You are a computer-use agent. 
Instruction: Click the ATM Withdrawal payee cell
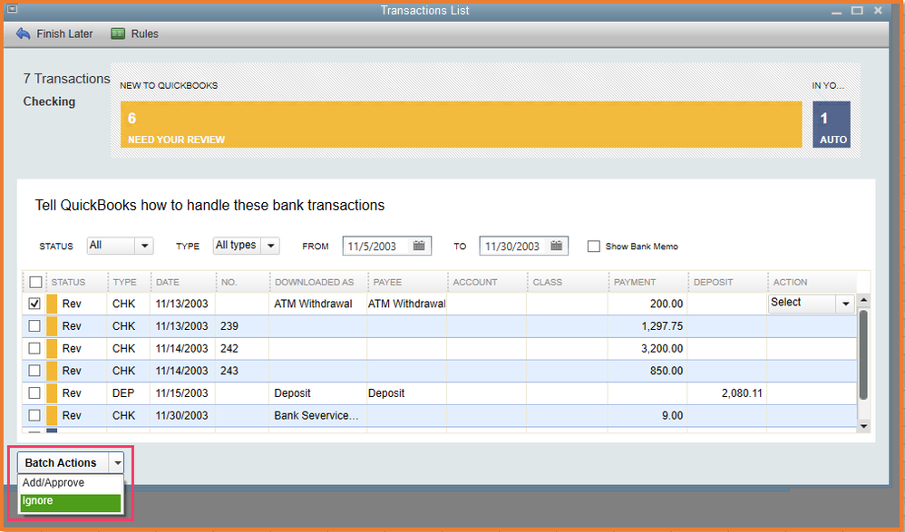[407, 304]
